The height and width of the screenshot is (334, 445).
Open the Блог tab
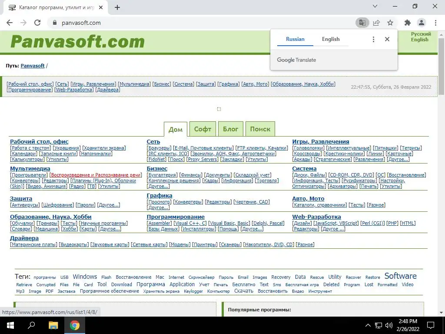pos(230,129)
